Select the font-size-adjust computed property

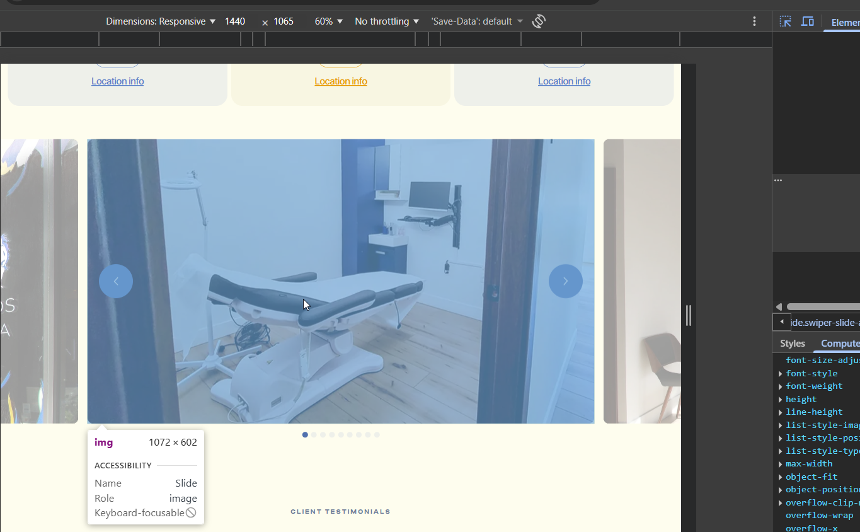pyautogui.click(x=822, y=361)
